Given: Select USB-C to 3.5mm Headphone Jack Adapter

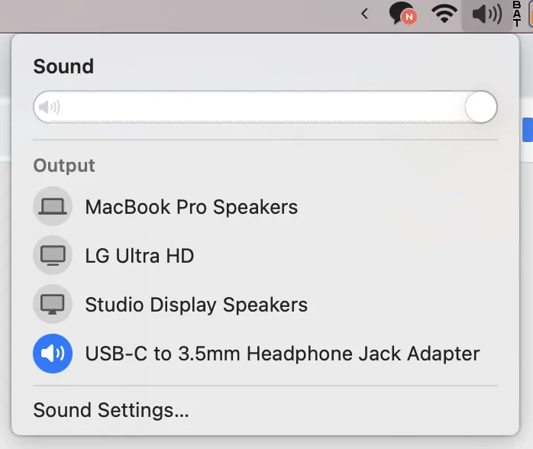Looking at the screenshot, I should tap(265, 353).
